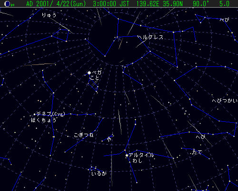Click the わし constellation label
This screenshot has width=238, height=191.
tap(137, 161)
